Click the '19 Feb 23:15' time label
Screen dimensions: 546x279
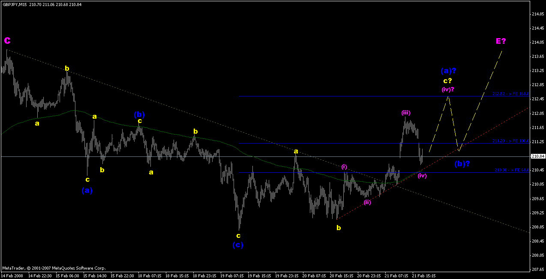point(287,276)
